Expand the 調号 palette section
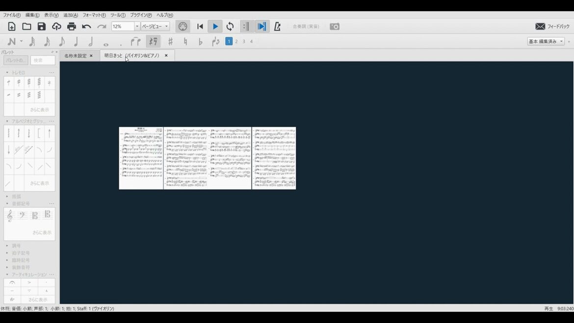Viewport: 574px width, 323px height. (x=16, y=245)
